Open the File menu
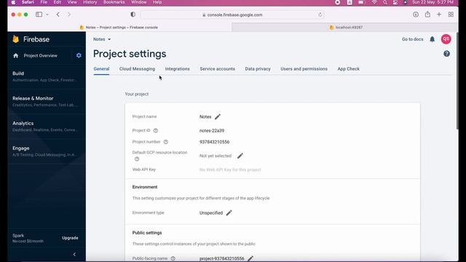This screenshot has height=262, width=466. point(44,2)
